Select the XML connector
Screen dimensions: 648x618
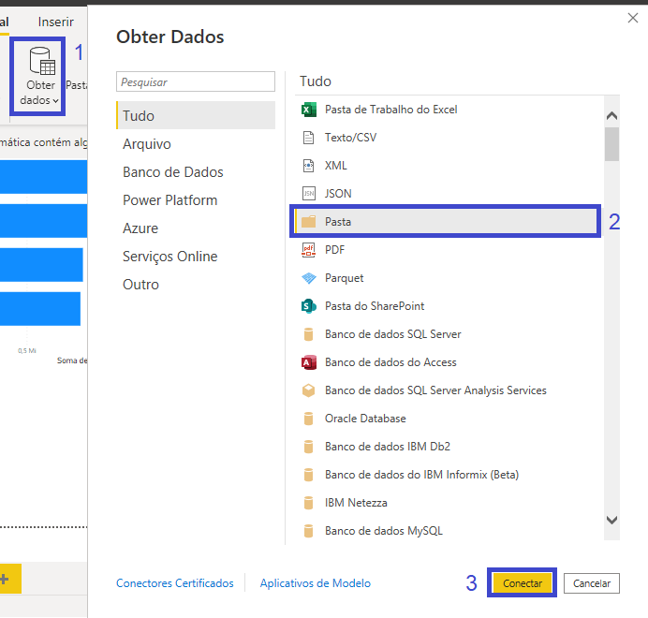pos(335,166)
